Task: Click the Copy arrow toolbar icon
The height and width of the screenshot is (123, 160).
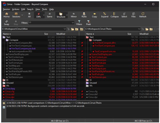Action: (94, 15)
